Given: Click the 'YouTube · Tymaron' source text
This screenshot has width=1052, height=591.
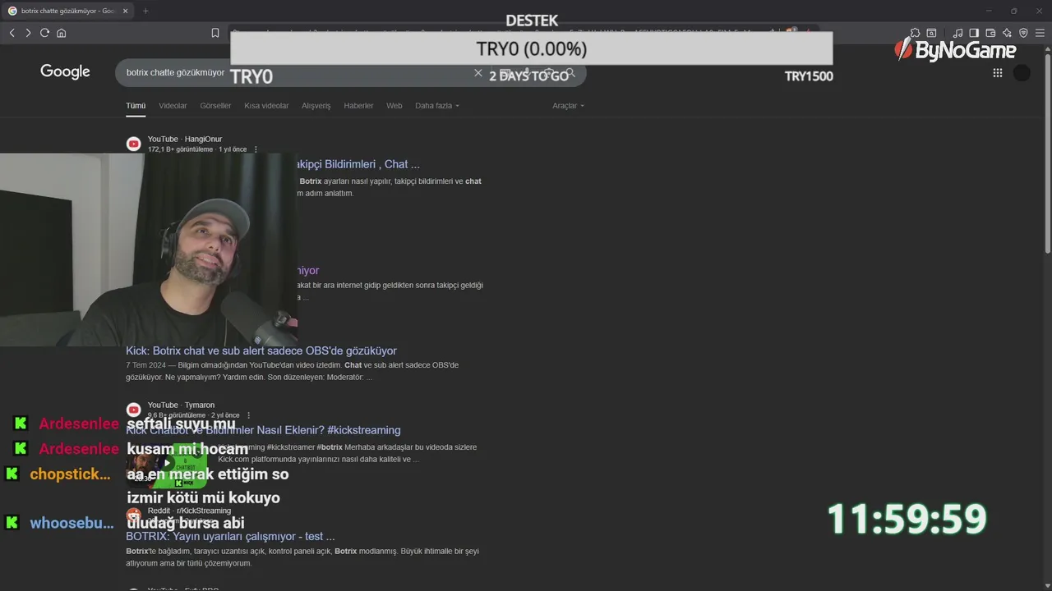Looking at the screenshot, I should 181,405.
